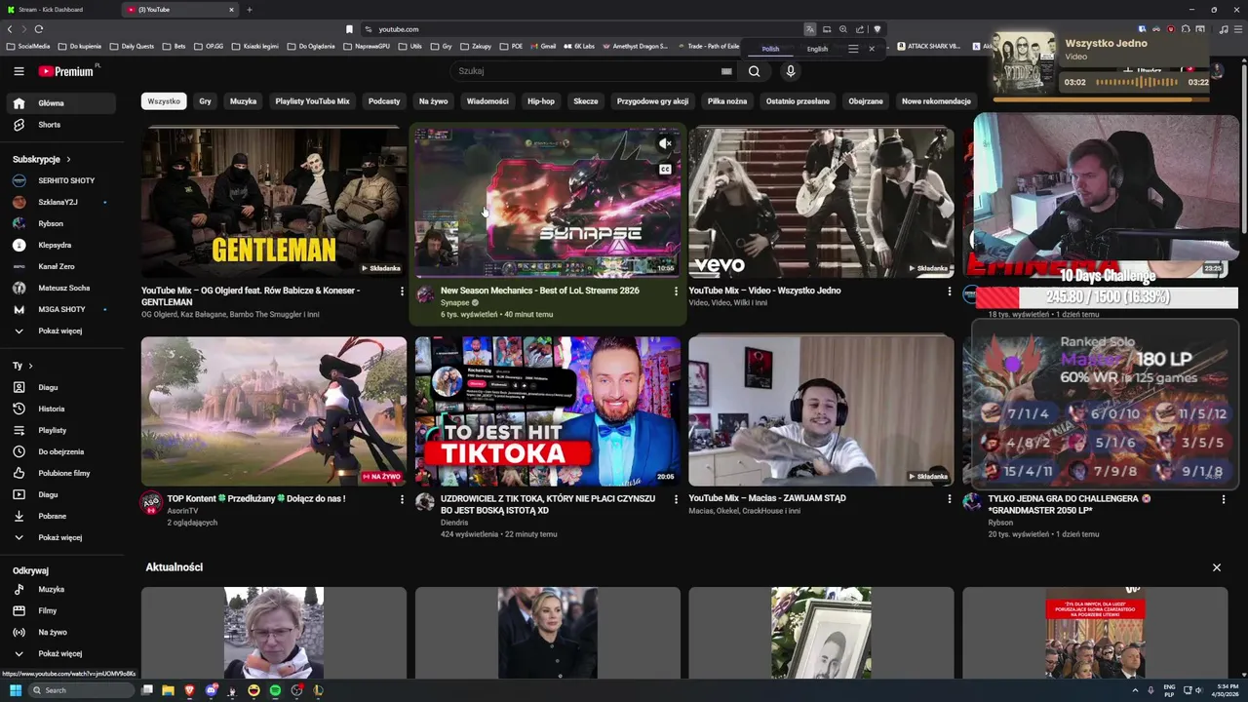1248x702 pixels.
Task: Close the translate popup
Action: pyautogui.click(x=872, y=49)
